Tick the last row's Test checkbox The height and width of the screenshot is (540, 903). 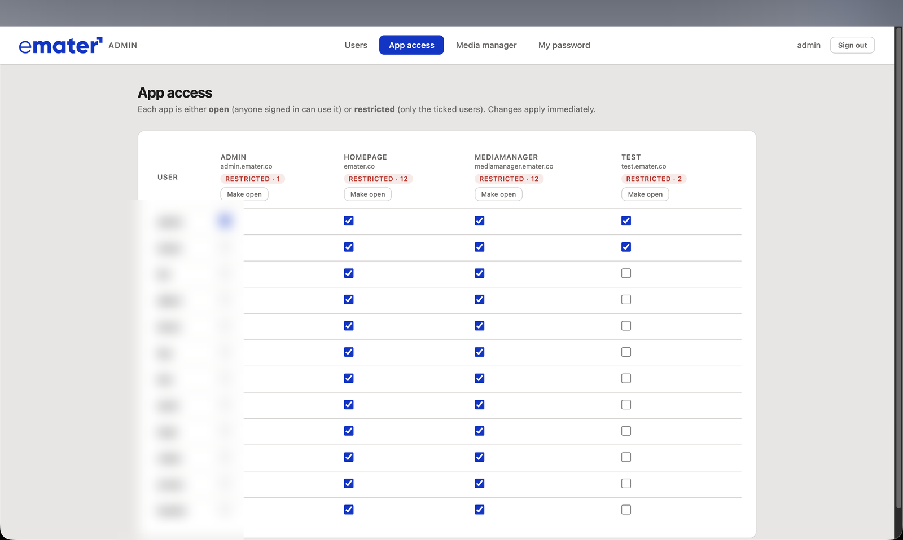tap(626, 510)
